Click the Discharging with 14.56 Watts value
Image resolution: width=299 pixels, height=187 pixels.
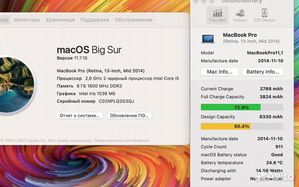(x=269, y=171)
